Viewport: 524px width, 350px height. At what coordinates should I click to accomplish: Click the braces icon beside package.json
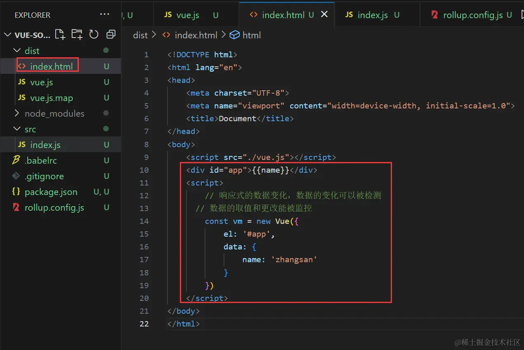pyautogui.click(x=16, y=192)
